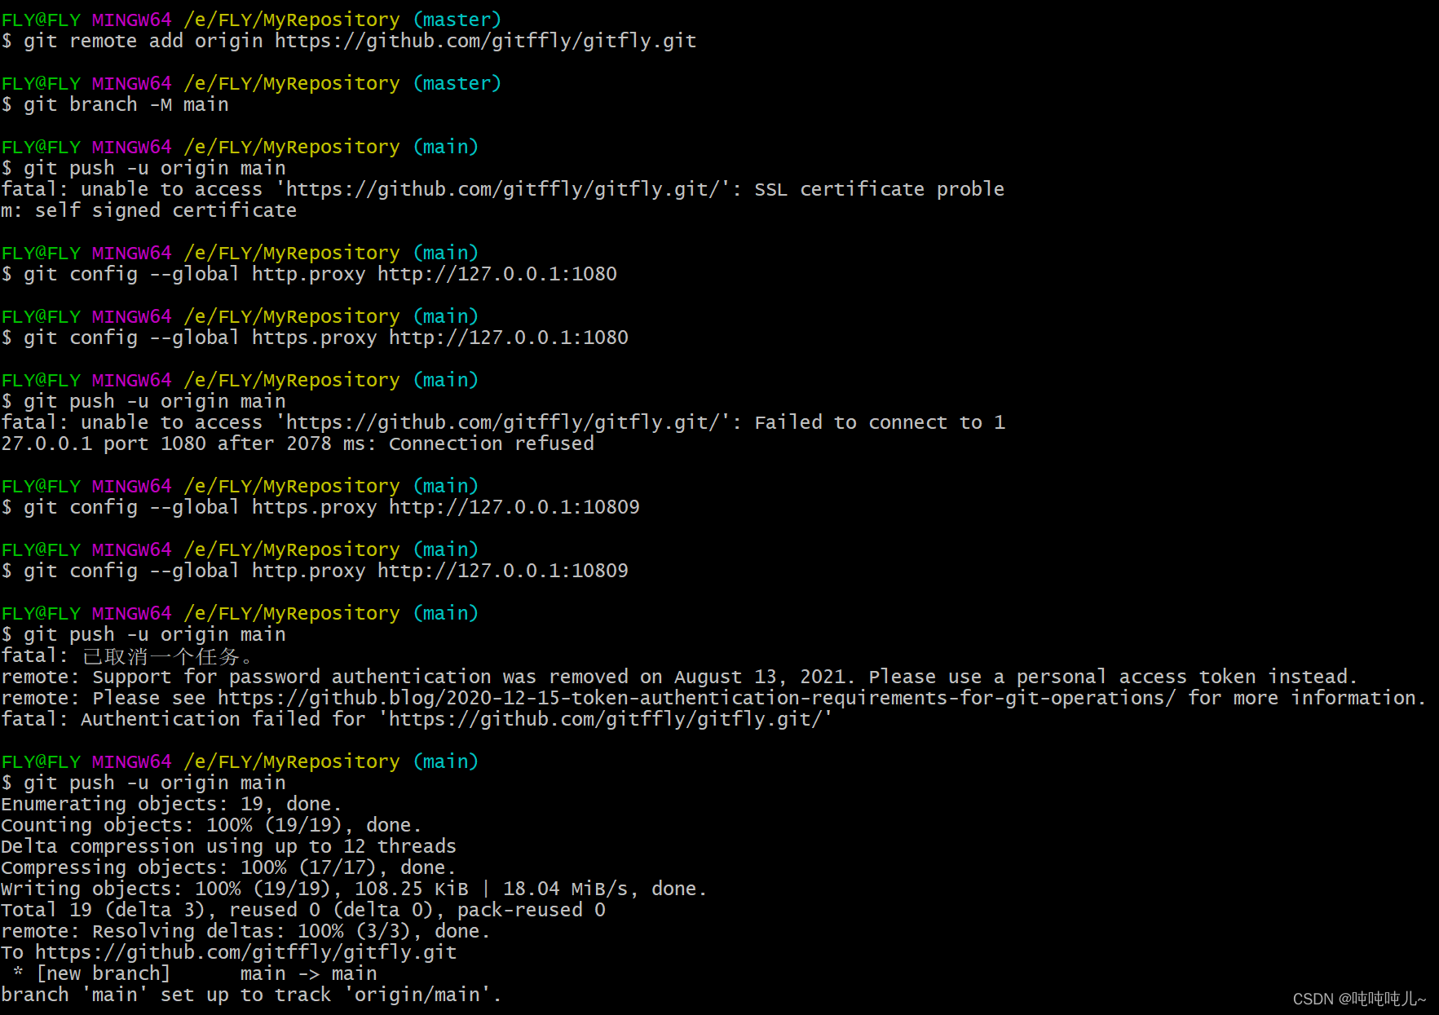The height and width of the screenshot is (1015, 1439).
Task: Click the https.proxy 127.0.0.1:1080 config command
Action: coord(315,338)
